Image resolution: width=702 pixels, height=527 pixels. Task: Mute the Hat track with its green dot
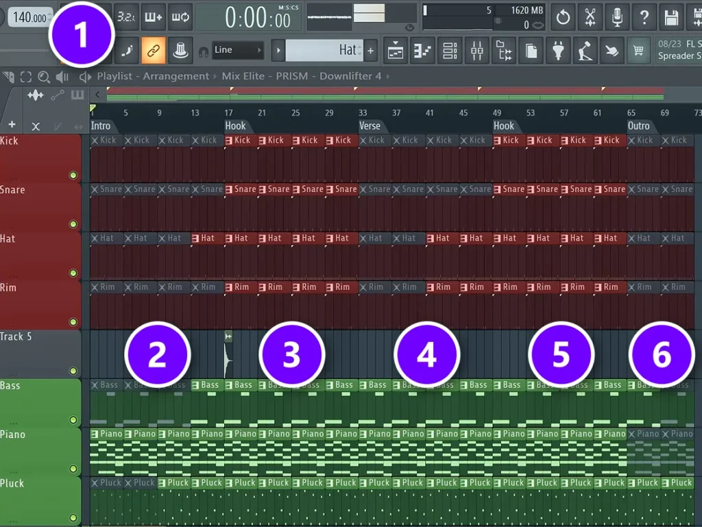[73, 273]
